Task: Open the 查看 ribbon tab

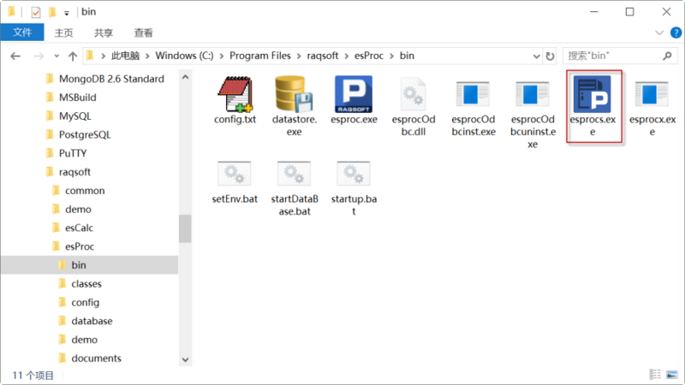Action: (x=143, y=33)
